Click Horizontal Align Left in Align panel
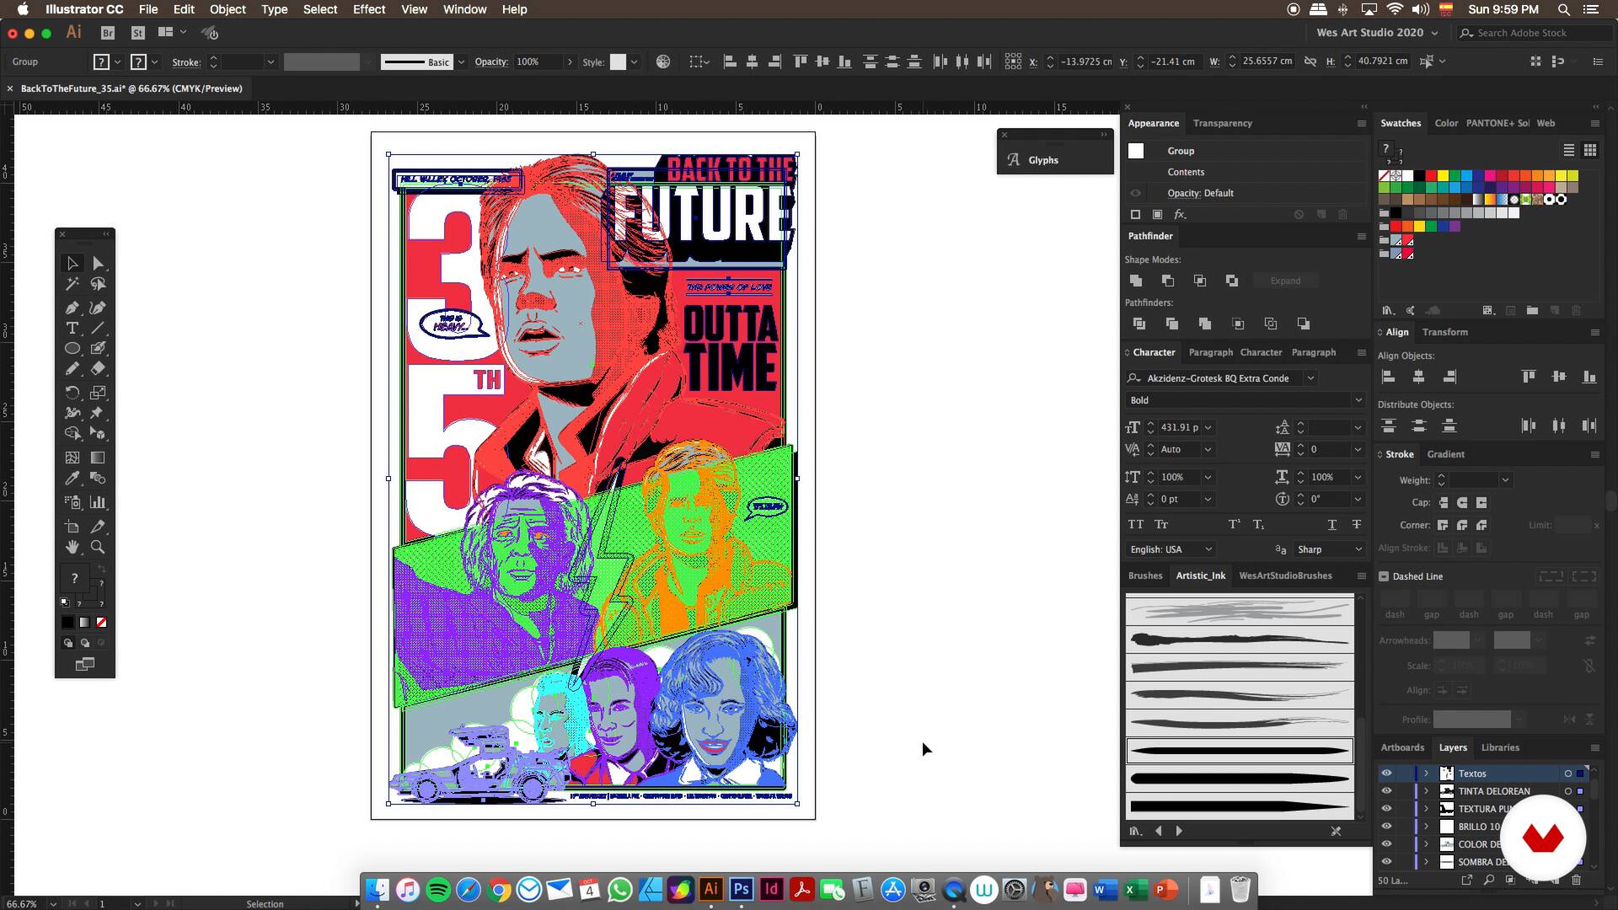Screen dimensions: 1618x910 pyautogui.click(x=1389, y=377)
